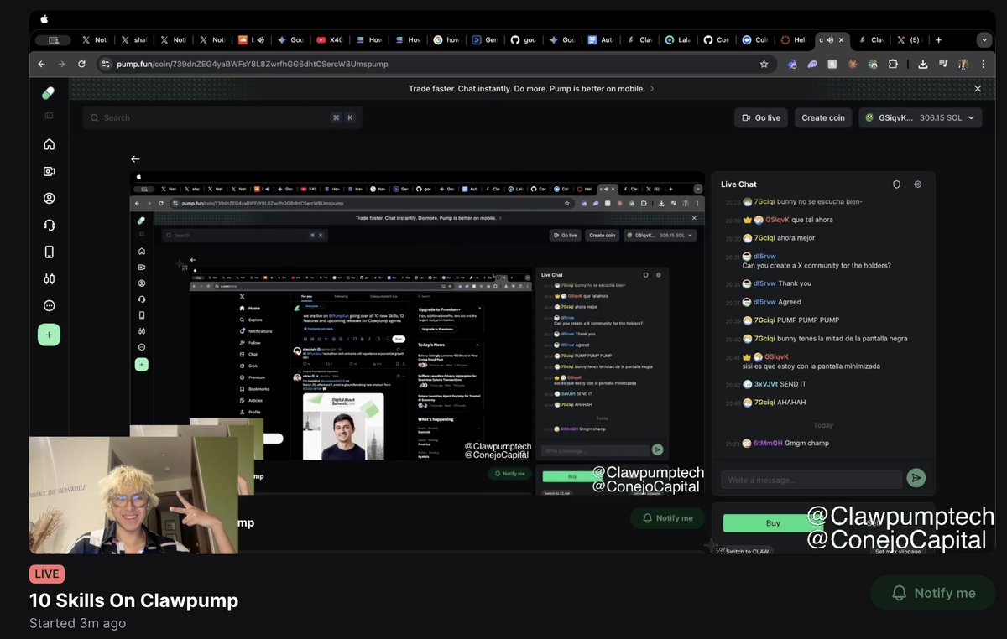Bookmark this page with the star icon

[764, 64]
